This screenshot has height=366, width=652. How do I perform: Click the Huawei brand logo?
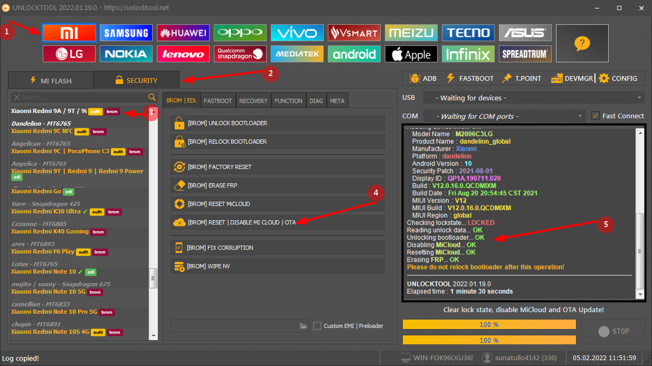coord(183,33)
